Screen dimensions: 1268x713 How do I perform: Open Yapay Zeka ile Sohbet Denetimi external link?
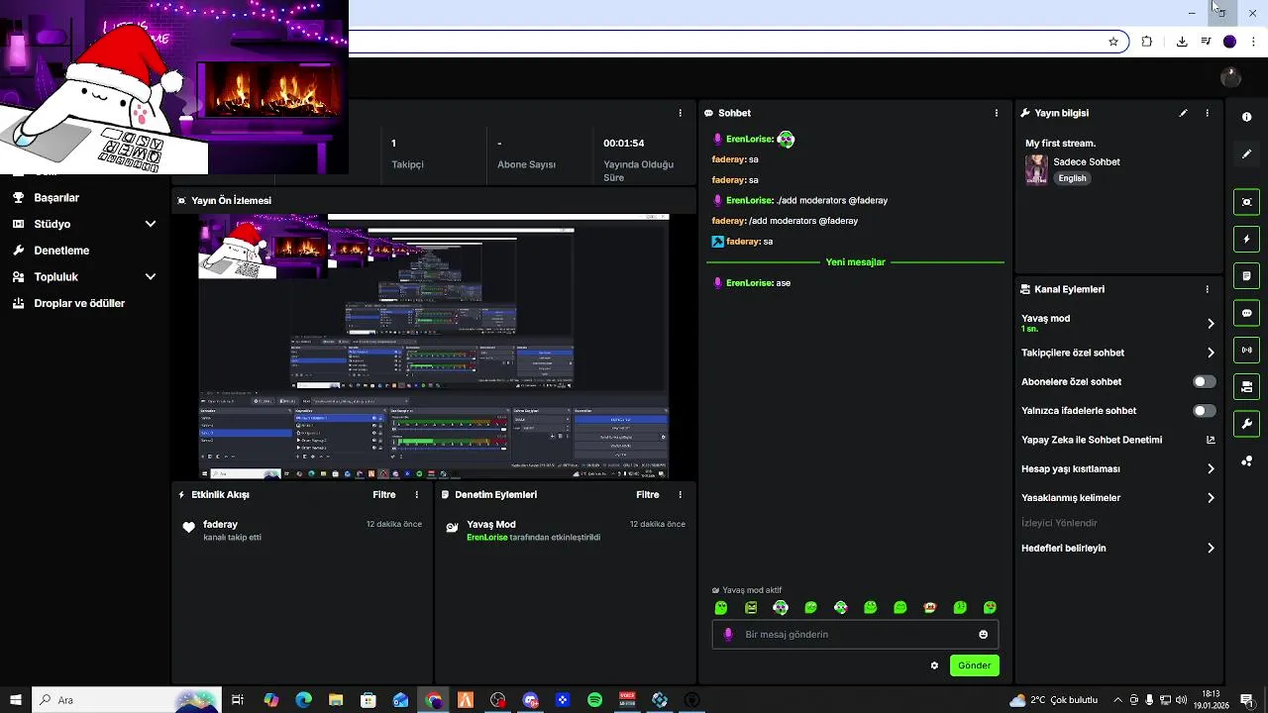pos(1211,440)
